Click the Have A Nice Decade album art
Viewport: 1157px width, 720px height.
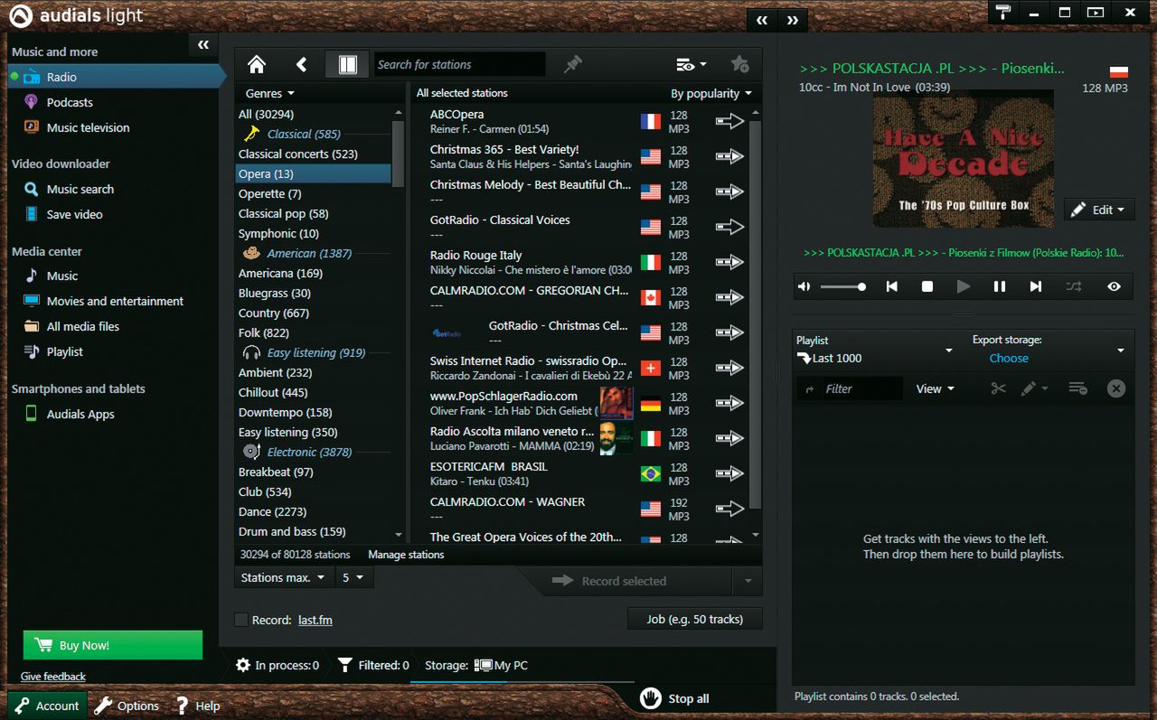(x=964, y=157)
